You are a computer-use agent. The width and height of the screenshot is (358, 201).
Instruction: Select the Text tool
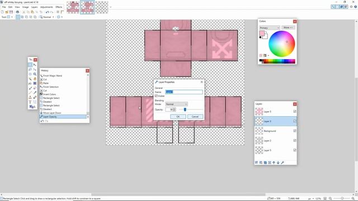(x=30, y=102)
